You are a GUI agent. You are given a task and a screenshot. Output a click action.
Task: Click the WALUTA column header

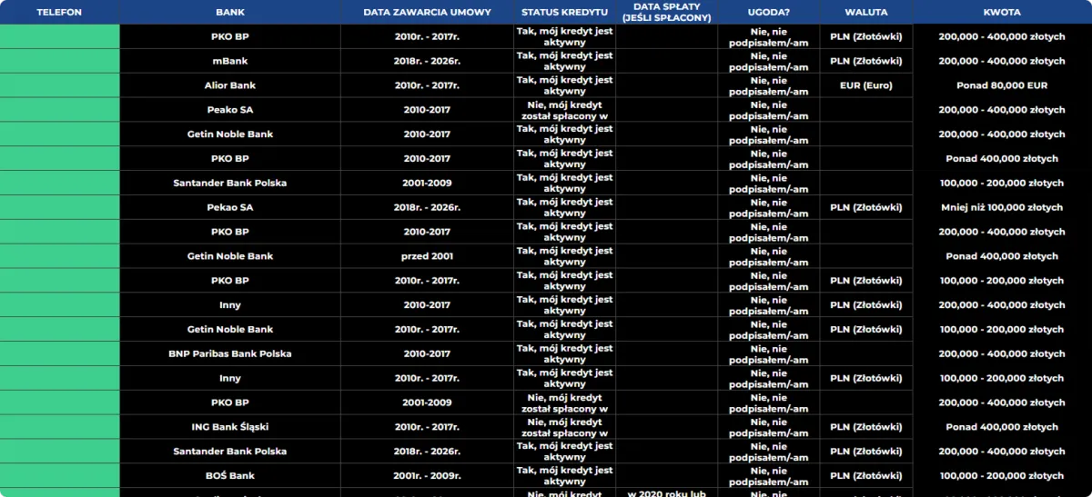[865, 12]
